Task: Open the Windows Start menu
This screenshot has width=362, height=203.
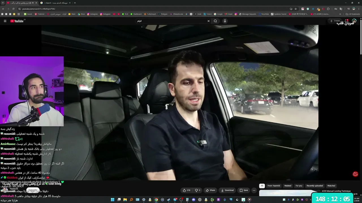Action: (113, 200)
